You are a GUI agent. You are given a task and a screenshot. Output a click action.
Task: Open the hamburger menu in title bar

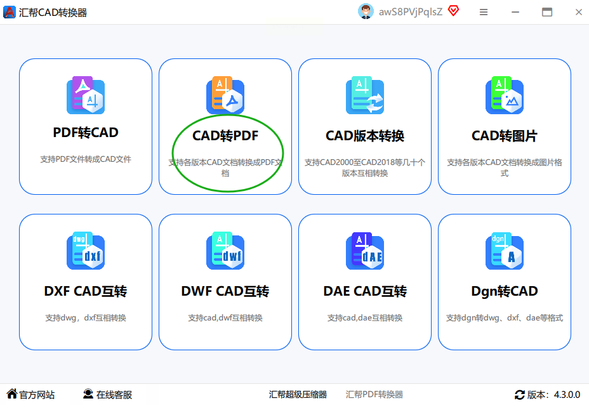tap(484, 13)
